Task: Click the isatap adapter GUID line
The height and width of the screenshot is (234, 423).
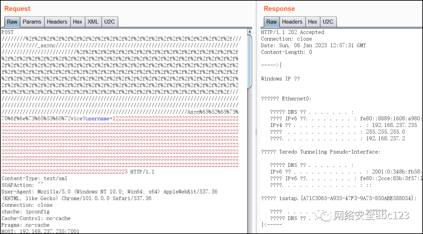Action: point(339,198)
